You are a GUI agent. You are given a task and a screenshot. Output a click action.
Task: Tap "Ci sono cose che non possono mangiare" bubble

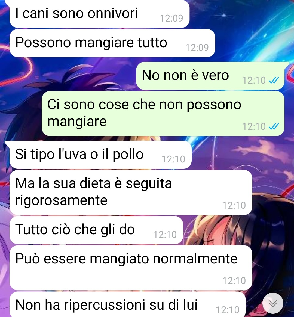[x=163, y=113]
